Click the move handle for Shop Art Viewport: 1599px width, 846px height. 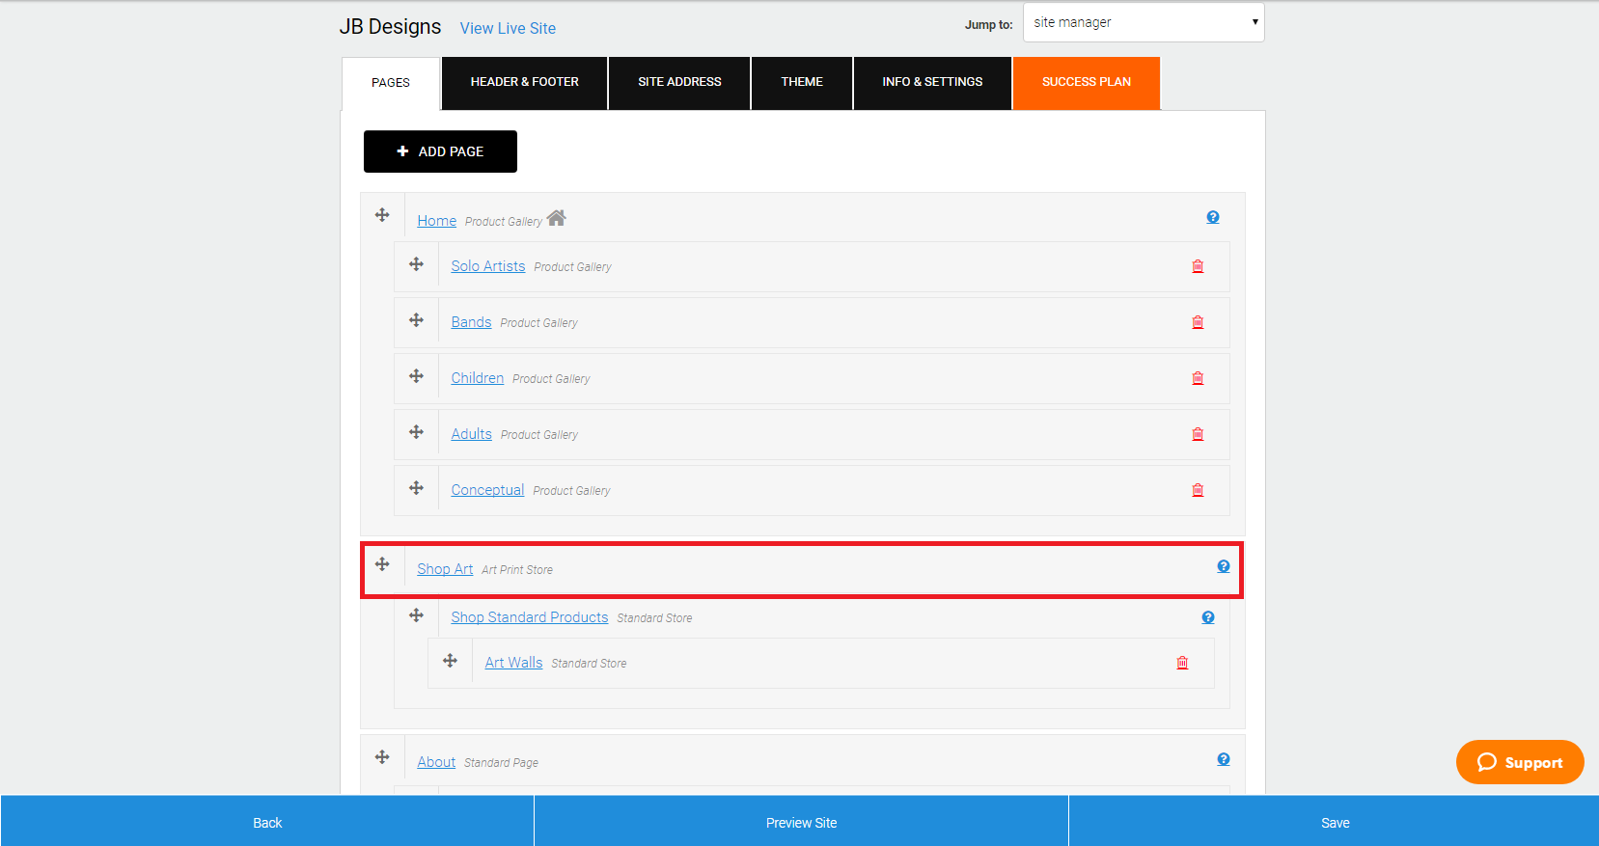point(382,564)
